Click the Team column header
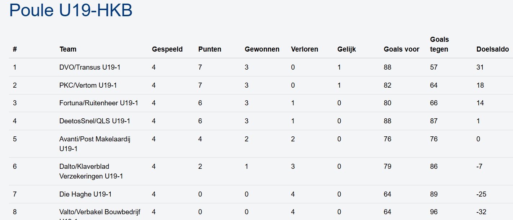 [x=68, y=49]
